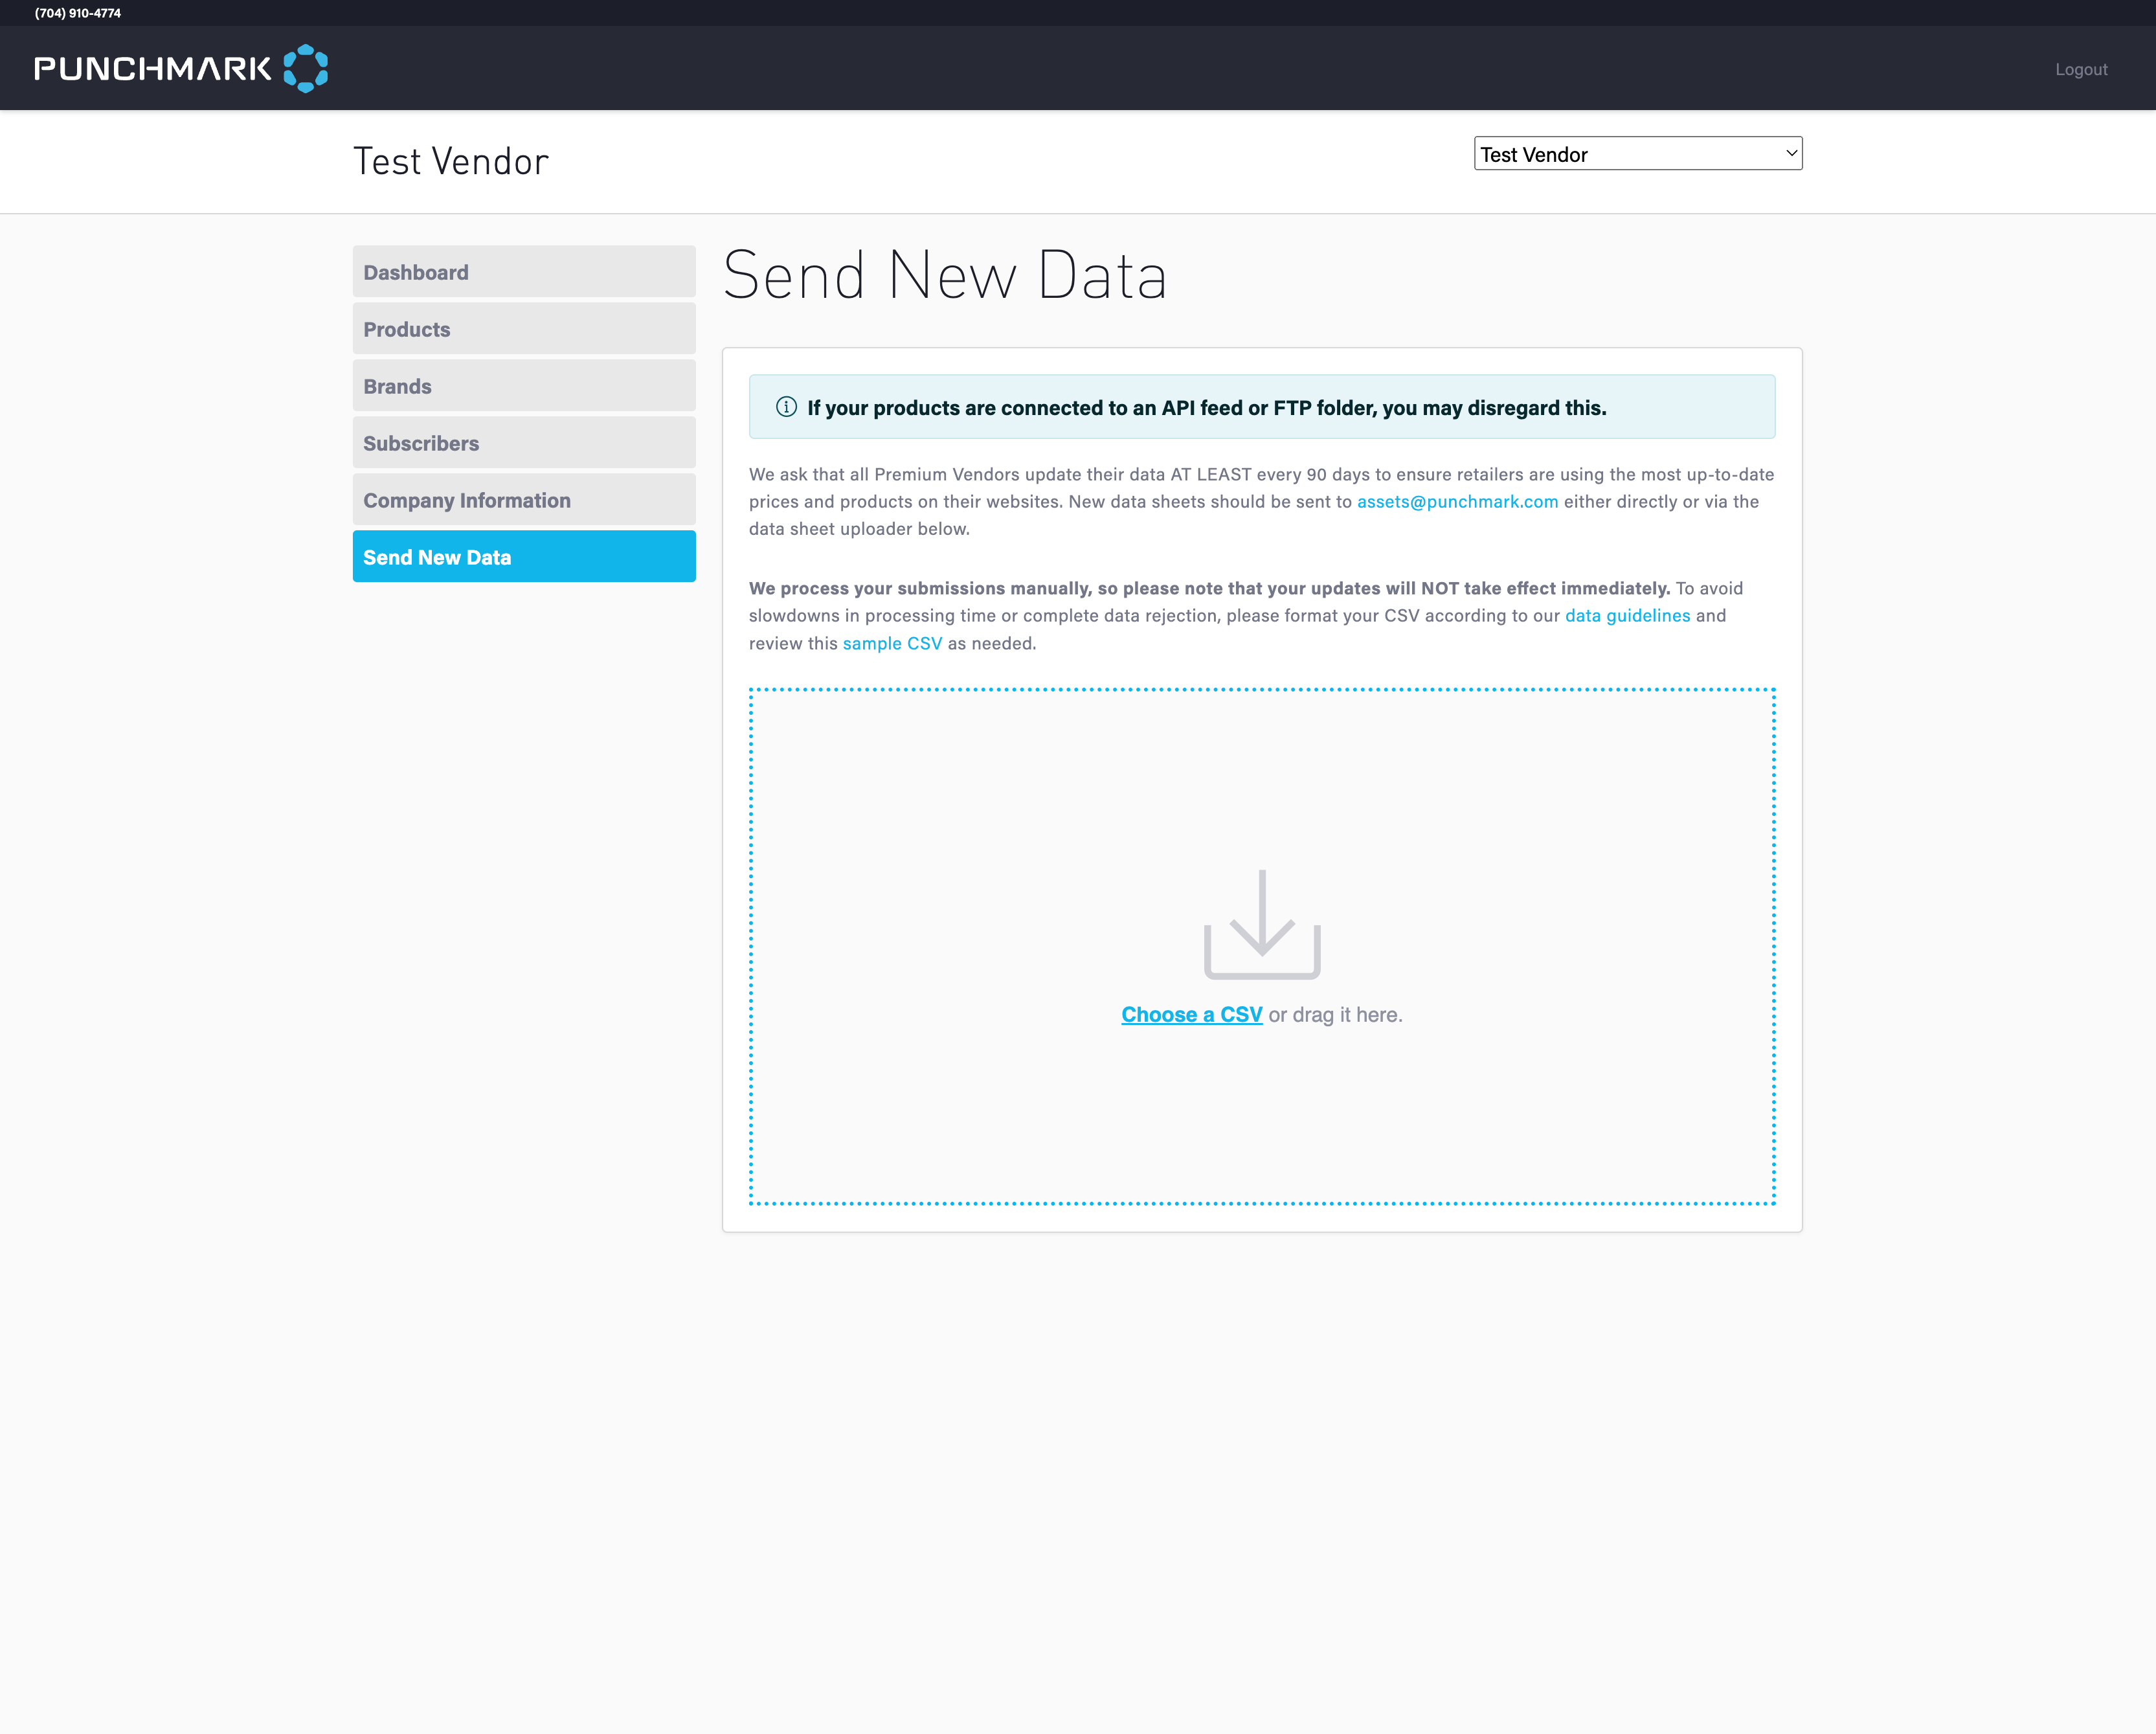Click the download arrow upload icon
Screen dimensions: 2156x1734
coord(1261,924)
